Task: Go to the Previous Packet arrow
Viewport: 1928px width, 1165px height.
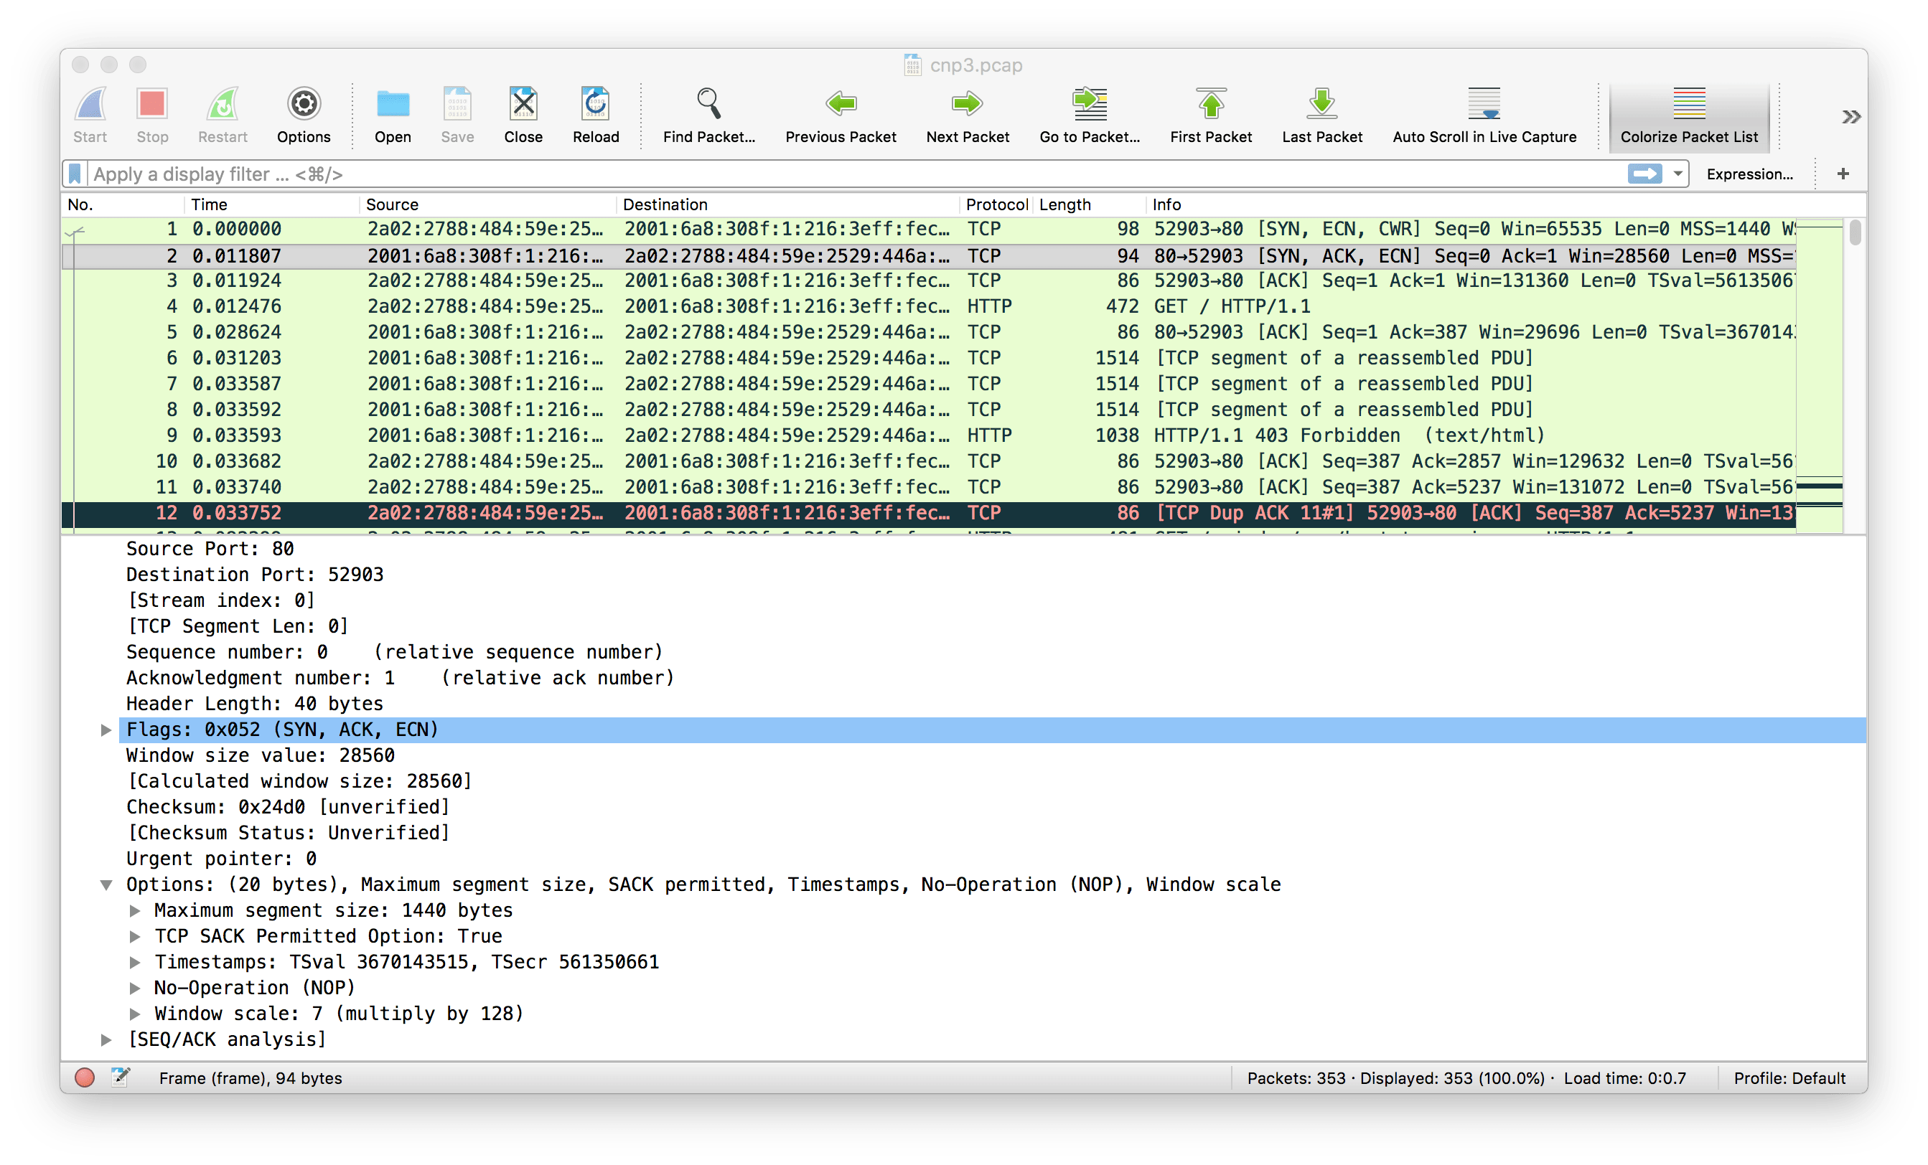Action: 841,104
